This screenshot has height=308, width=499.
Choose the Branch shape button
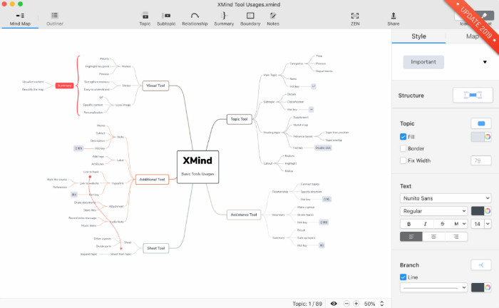click(481, 265)
